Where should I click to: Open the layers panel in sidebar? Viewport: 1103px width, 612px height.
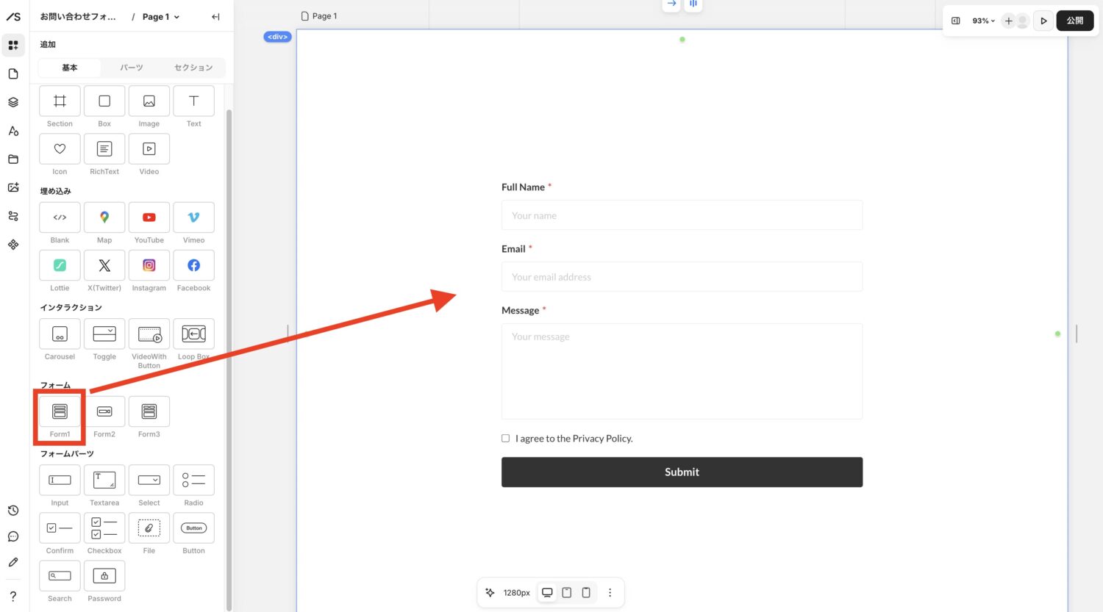pyautogui.click(x=13, y=102)
